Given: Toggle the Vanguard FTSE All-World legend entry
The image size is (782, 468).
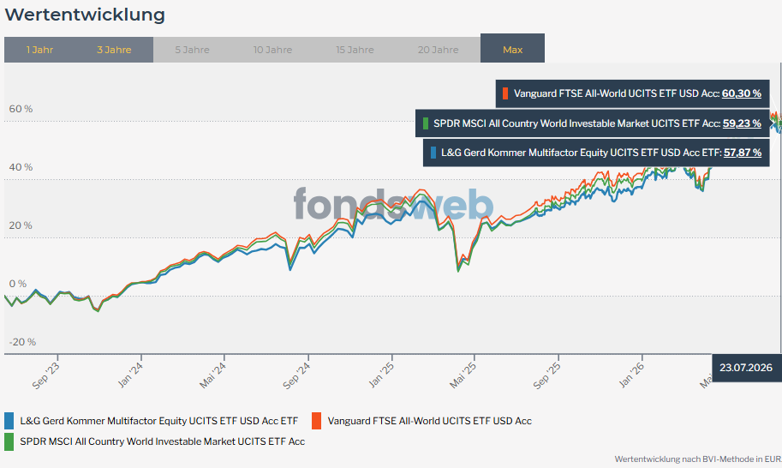Looking at the screenshot, I should [422, 421].
